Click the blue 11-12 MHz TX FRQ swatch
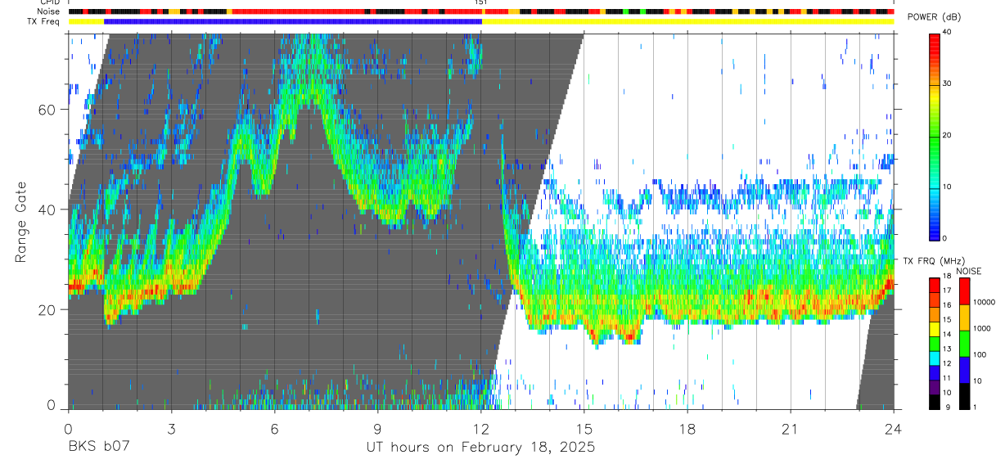This screenshot has height=464, width=1005. tap(934, 373)
